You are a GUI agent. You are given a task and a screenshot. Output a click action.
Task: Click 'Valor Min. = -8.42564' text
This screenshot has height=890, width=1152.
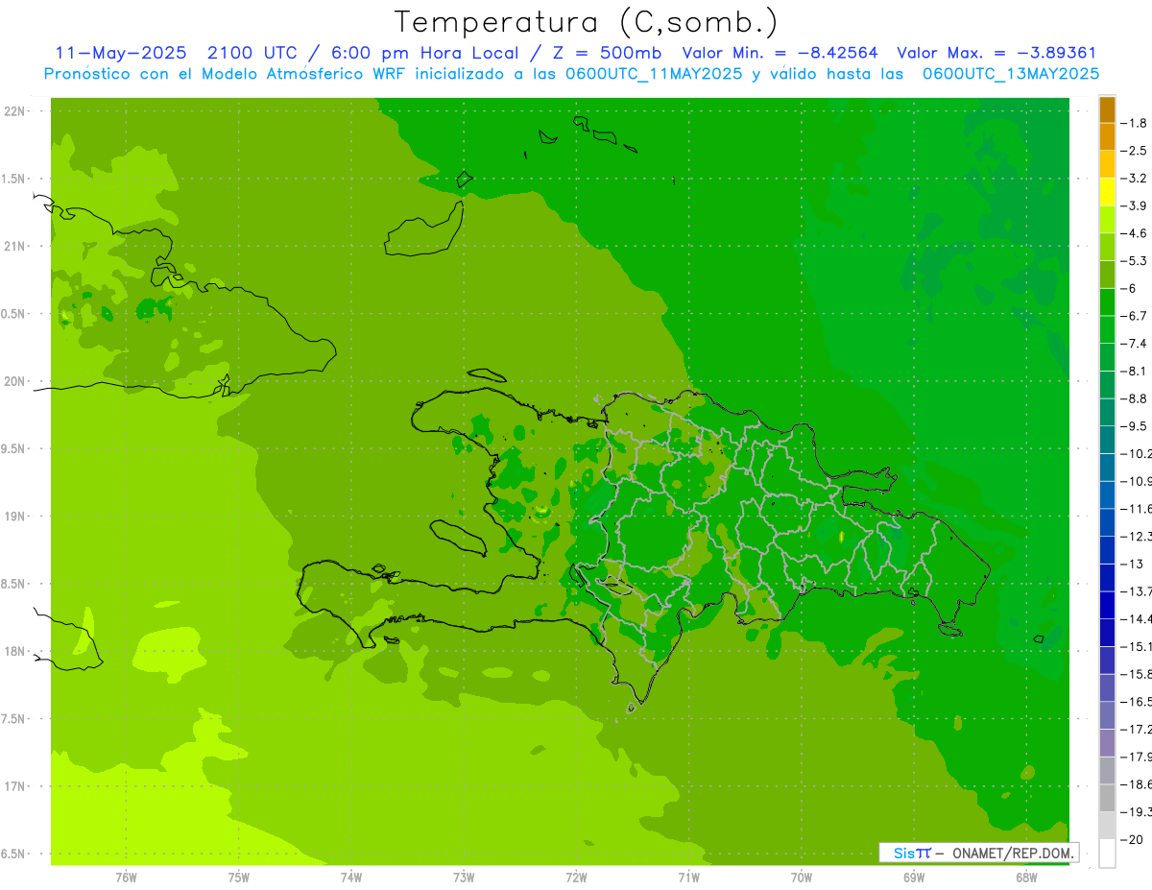(x=780, y=53)
